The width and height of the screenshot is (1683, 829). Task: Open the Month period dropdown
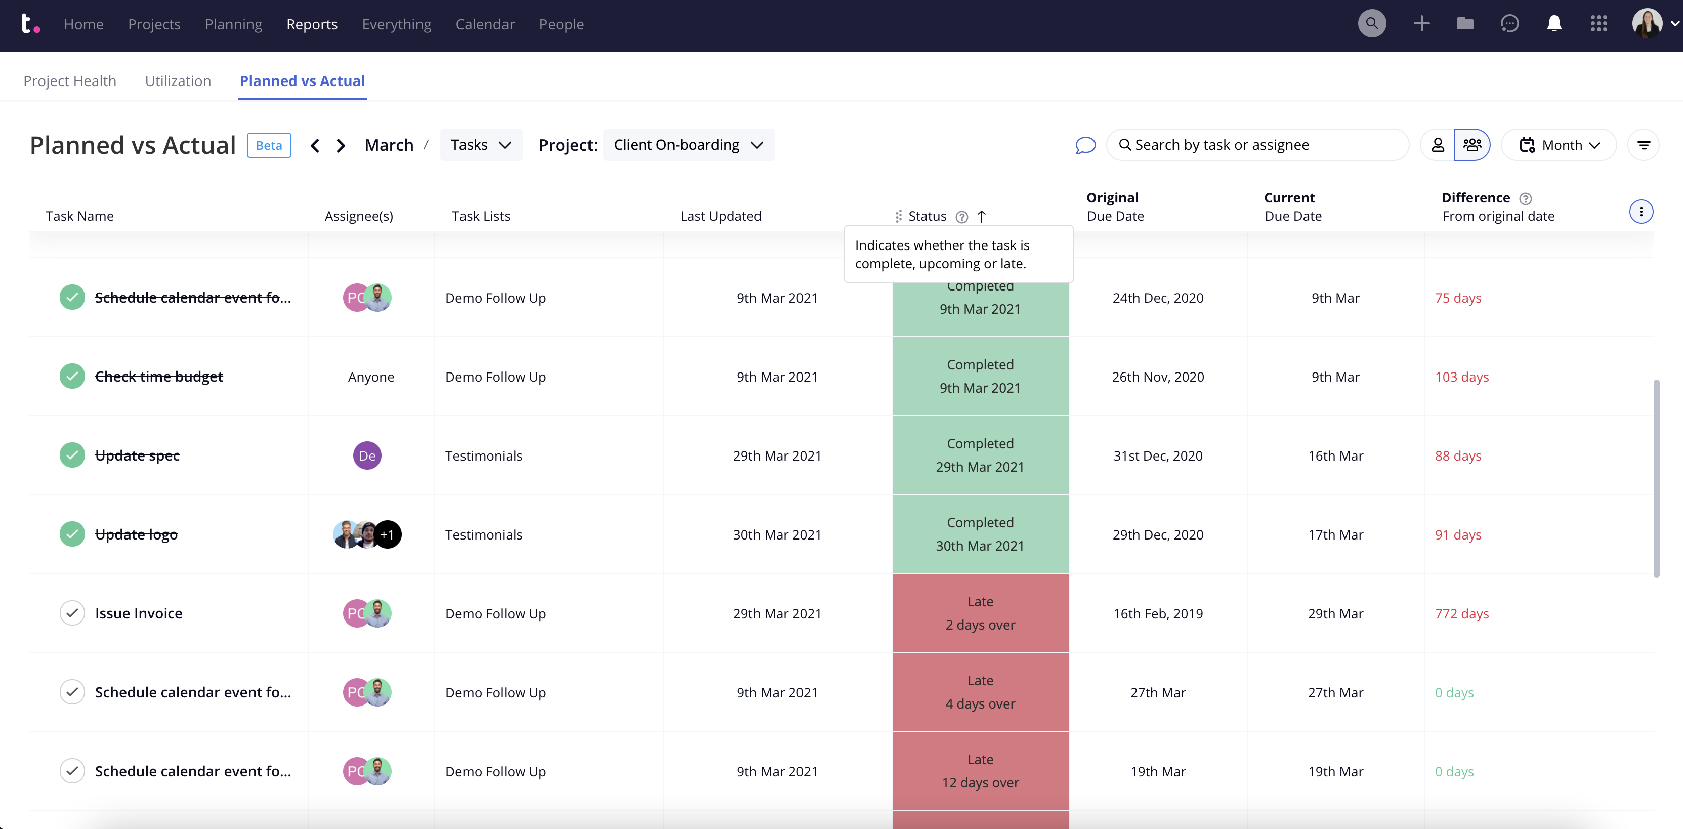[x=1559, y=145]
